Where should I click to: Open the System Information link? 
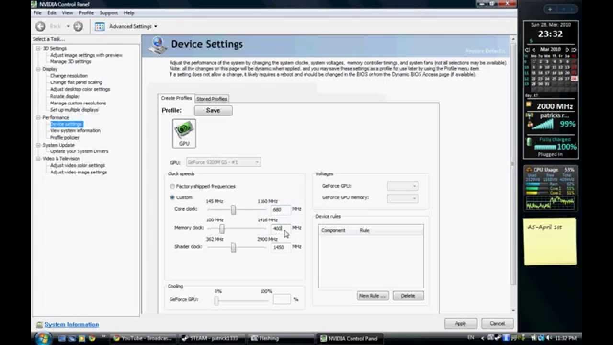pyautogui.click(x=71, y=324)
